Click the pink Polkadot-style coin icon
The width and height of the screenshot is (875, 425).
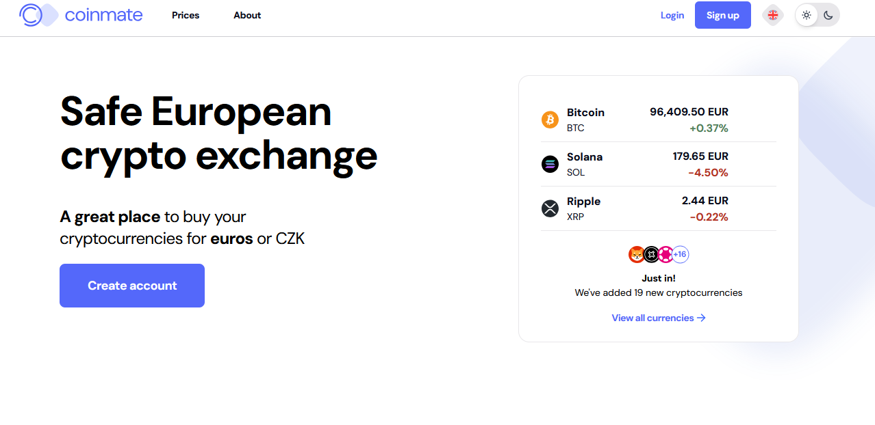[x=665, y=255]
